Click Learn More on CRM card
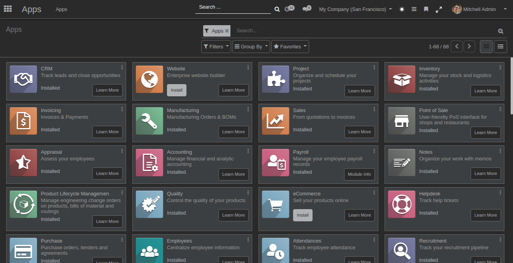This screenshot has height=263, width=513. point(107,90)
